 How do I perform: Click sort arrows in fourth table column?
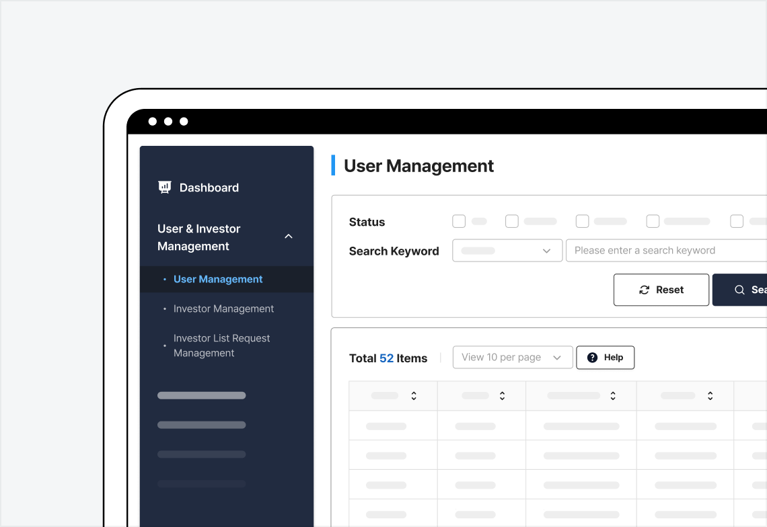click(710, 396)
